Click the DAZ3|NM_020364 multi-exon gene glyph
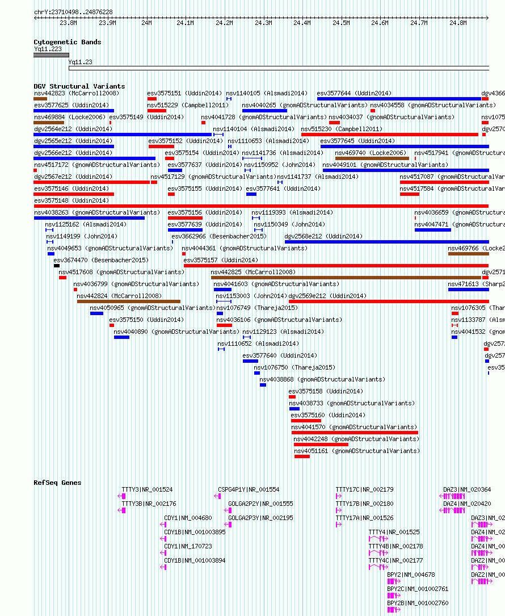 coord(452,496)
